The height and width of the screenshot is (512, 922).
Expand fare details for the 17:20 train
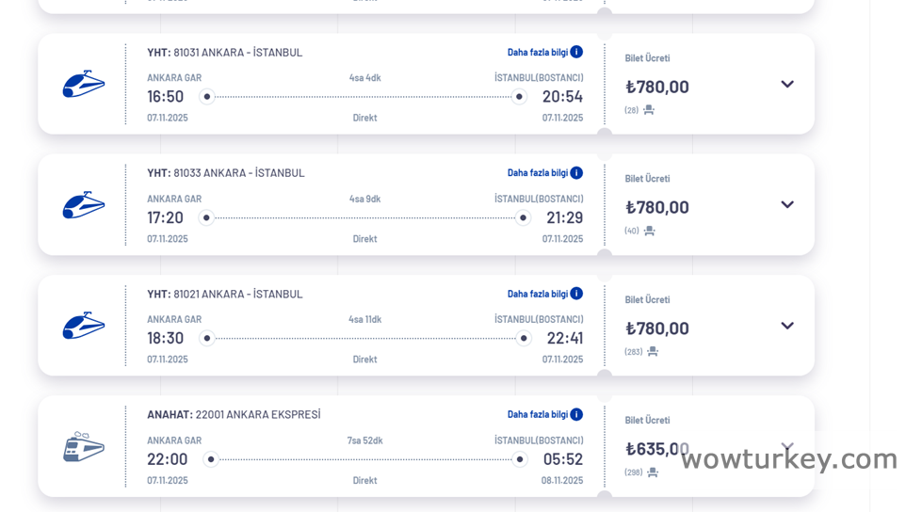[x=787, y=205]
